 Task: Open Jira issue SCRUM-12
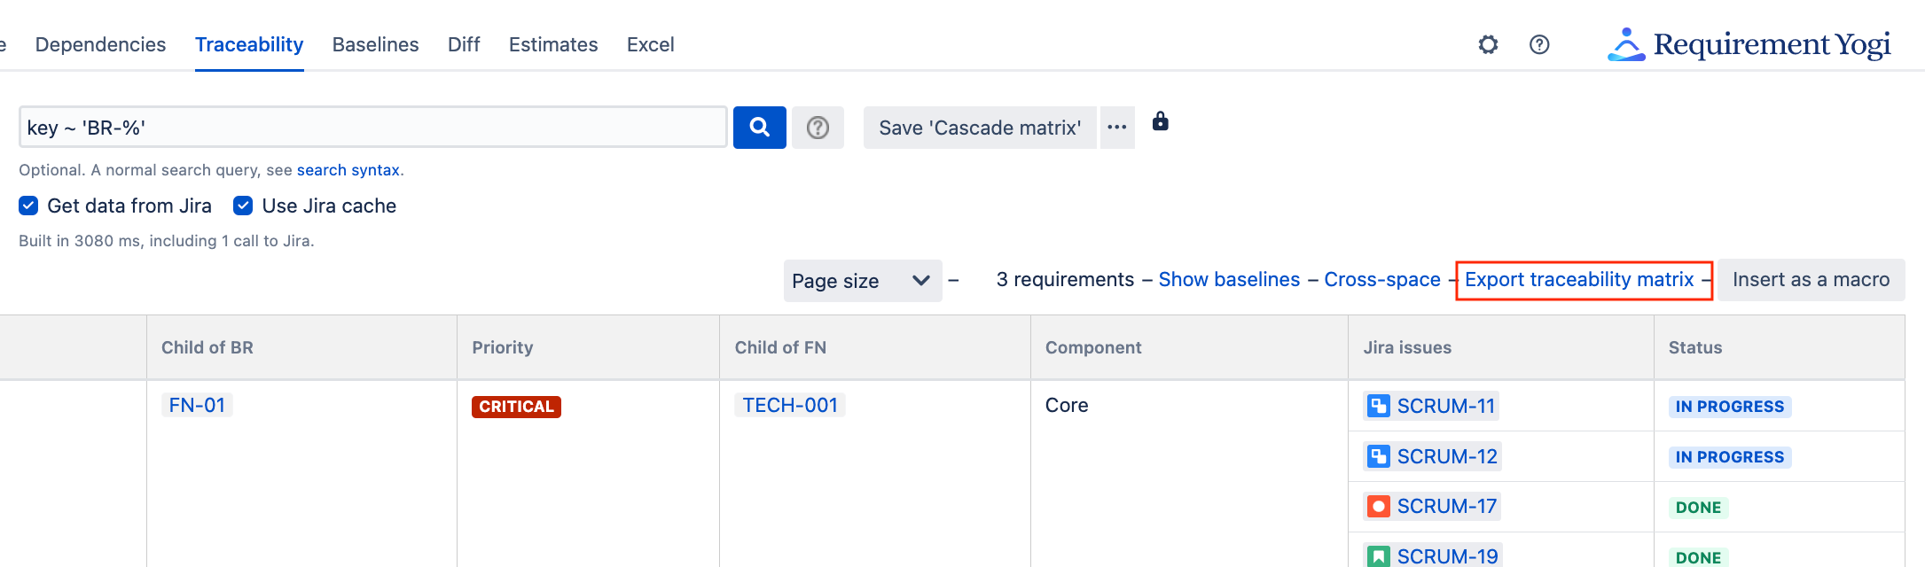click(x=1447, y=456)
